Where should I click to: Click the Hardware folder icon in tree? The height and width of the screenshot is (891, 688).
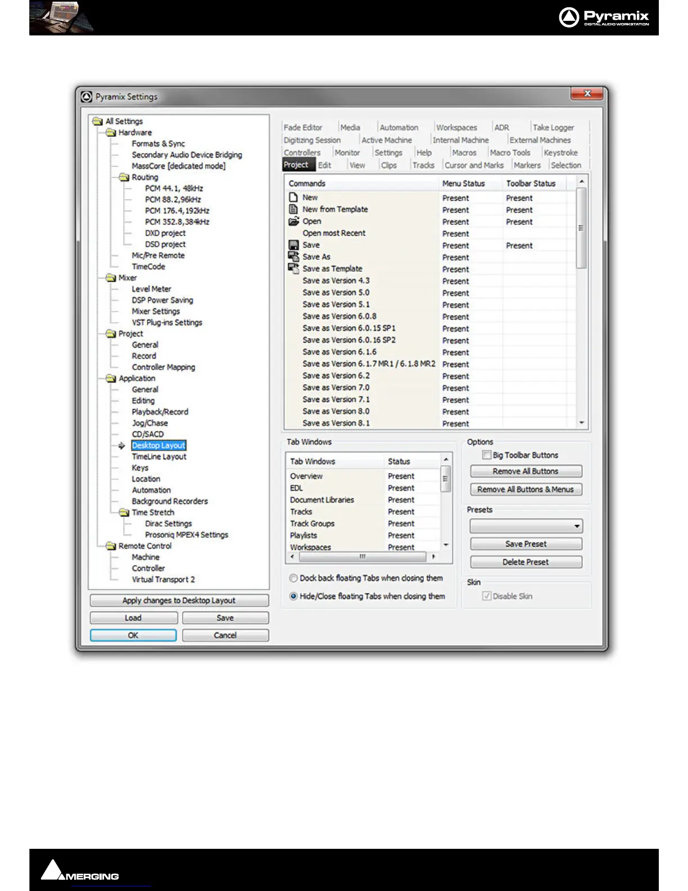click(111, 133)
